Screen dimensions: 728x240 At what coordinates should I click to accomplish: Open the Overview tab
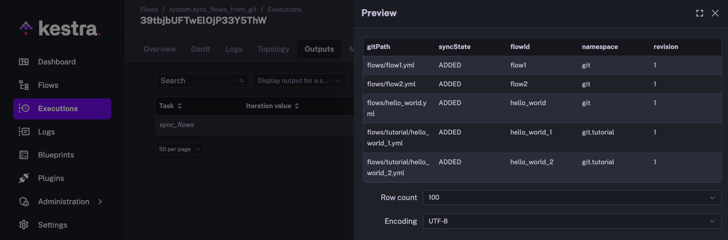click(x=160, y=49)
